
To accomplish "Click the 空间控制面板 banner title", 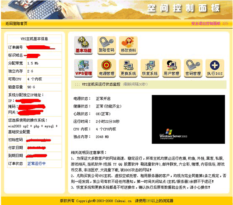I will coord(183,8).
